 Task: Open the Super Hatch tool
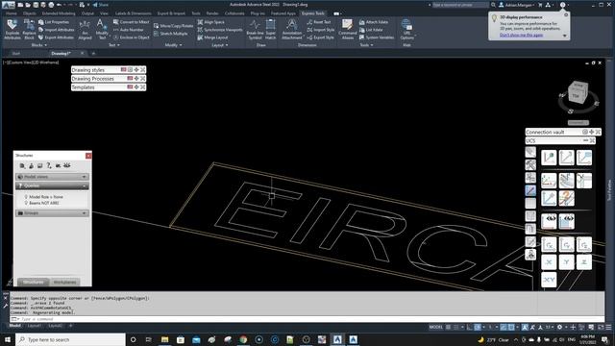(x=271, y=30)
